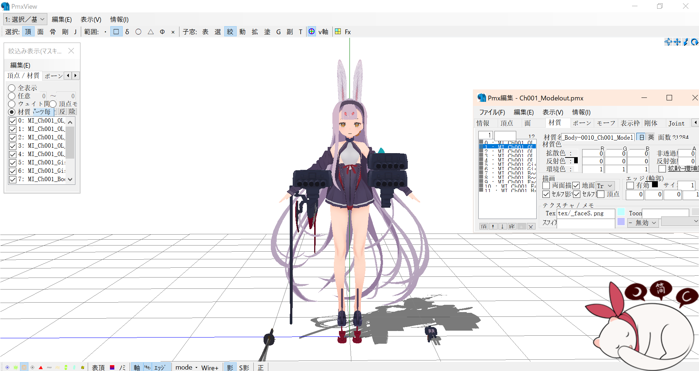Click the 反 invert button in mask panel
The image size is (699, 371).
coord(62,112)
